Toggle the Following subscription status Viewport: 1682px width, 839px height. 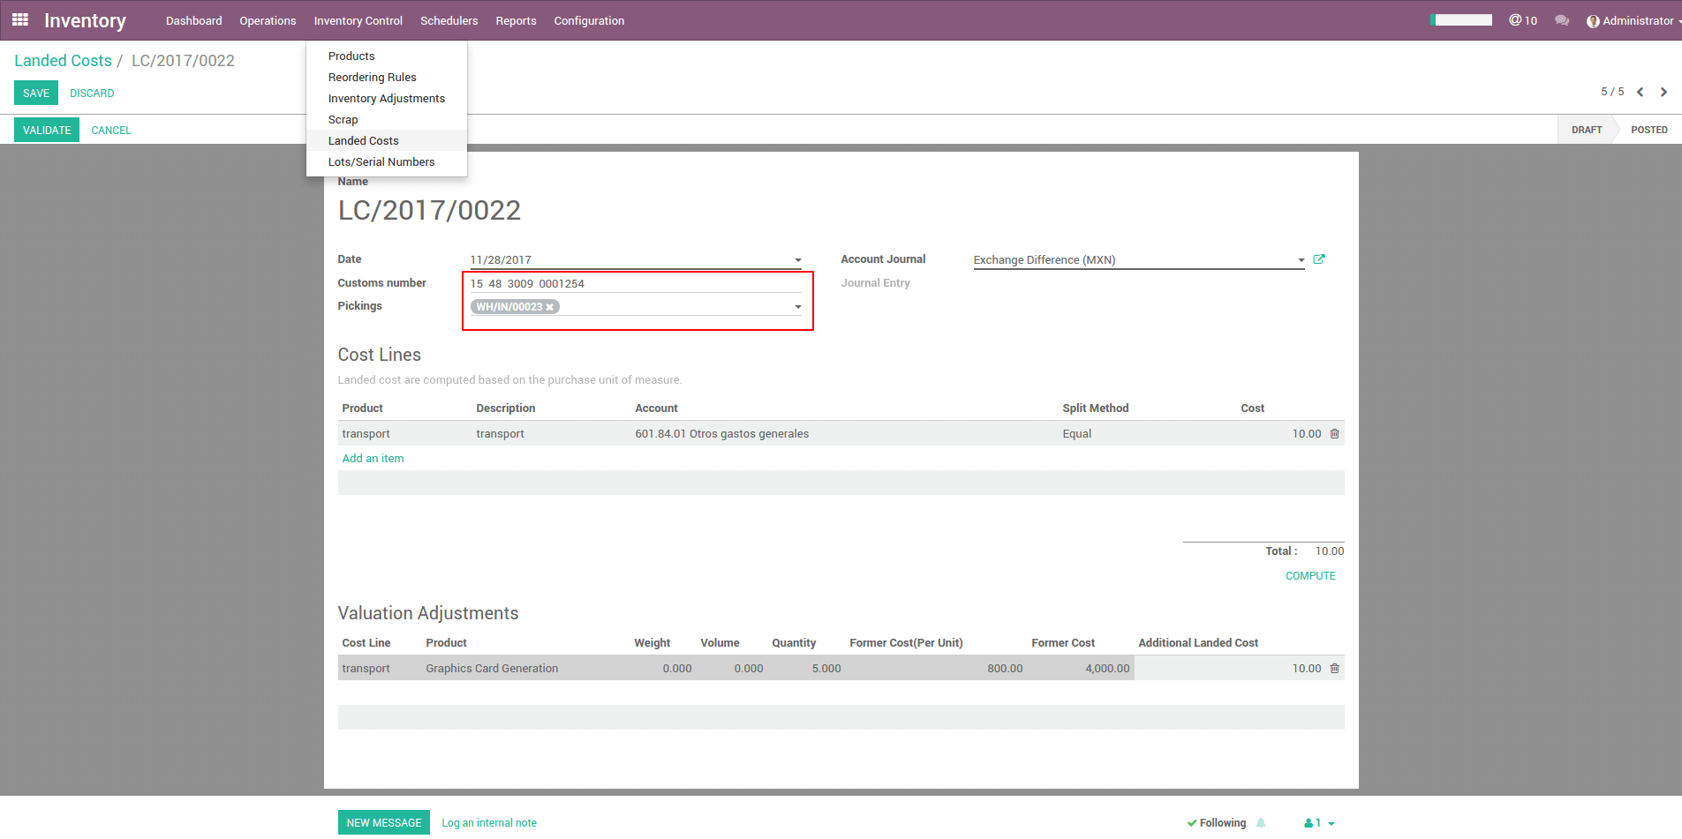tap(1217, 823)
